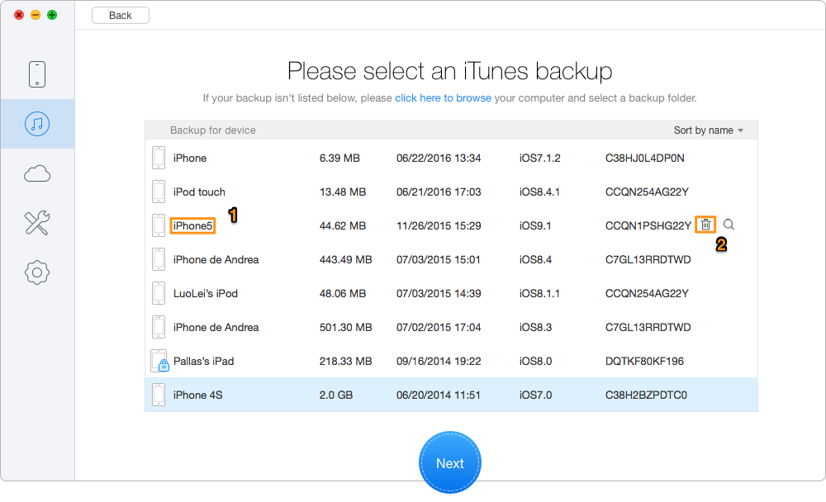
Task: Select the 'iPod touch' backup name
Action: [x=199, y=192]
